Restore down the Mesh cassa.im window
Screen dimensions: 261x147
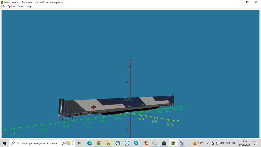tap(247, 2)
